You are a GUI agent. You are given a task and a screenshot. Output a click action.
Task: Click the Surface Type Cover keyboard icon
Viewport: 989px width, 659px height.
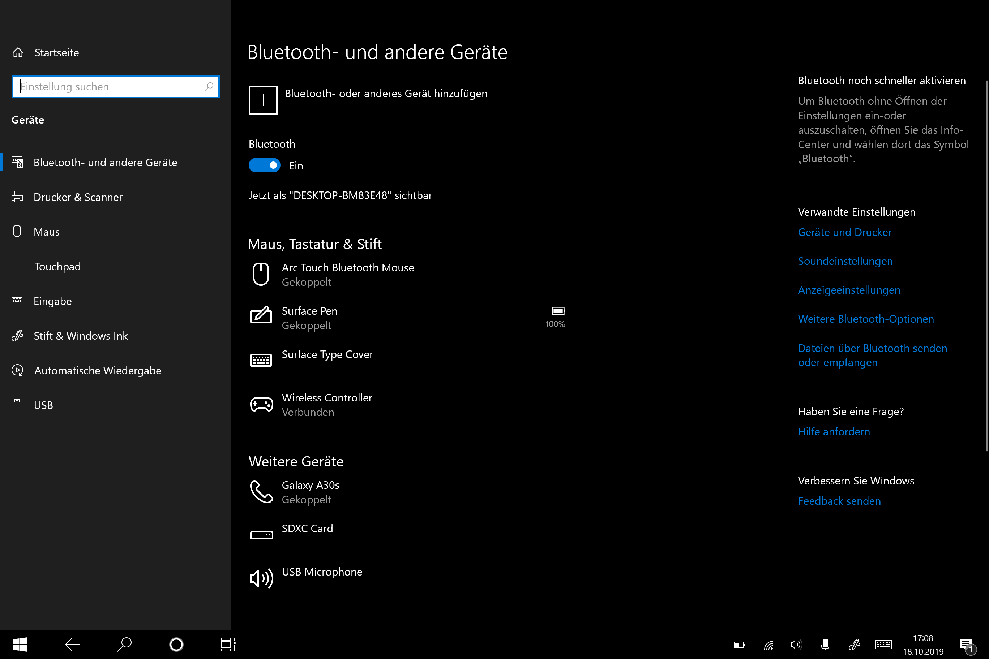[x=261, y=360]
